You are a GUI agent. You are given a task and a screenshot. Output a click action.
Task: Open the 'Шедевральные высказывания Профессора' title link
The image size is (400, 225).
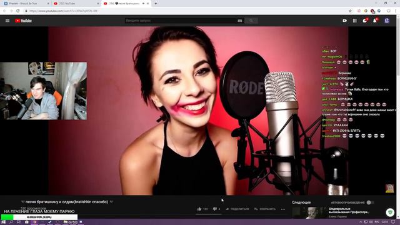(349, 211)
